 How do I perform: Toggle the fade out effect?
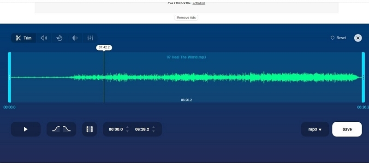[x=67, y=129]
